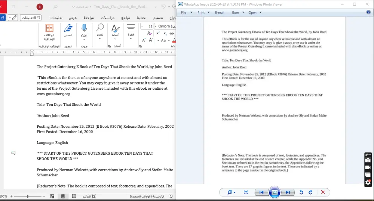Open the Add-ins (الوظائف الإضافية) ribbon button
Viewport: 374px width, 201px height.
(49, 33)
